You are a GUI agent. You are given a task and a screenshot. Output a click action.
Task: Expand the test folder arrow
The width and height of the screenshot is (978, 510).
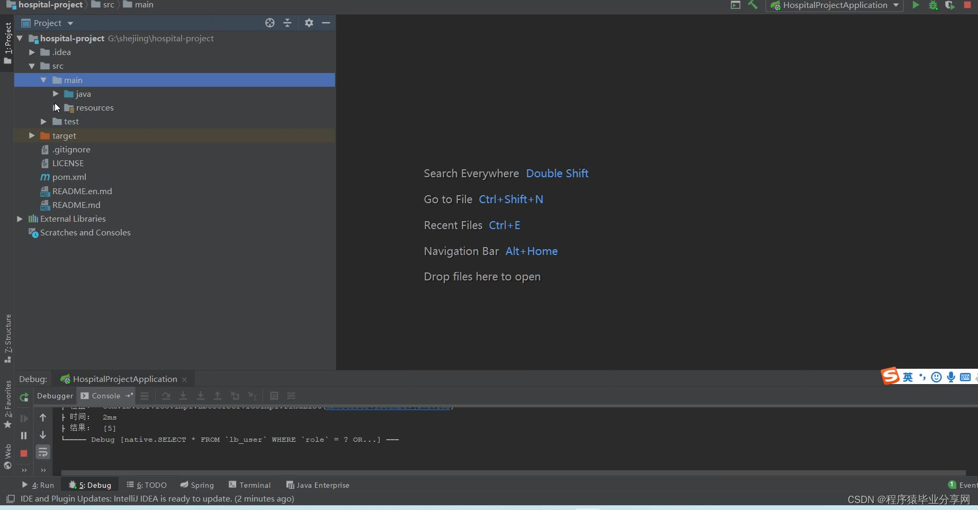43,122
